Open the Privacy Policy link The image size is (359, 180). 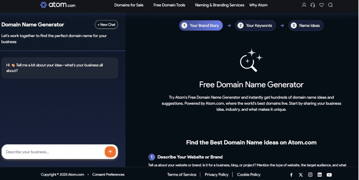point(217,175)
